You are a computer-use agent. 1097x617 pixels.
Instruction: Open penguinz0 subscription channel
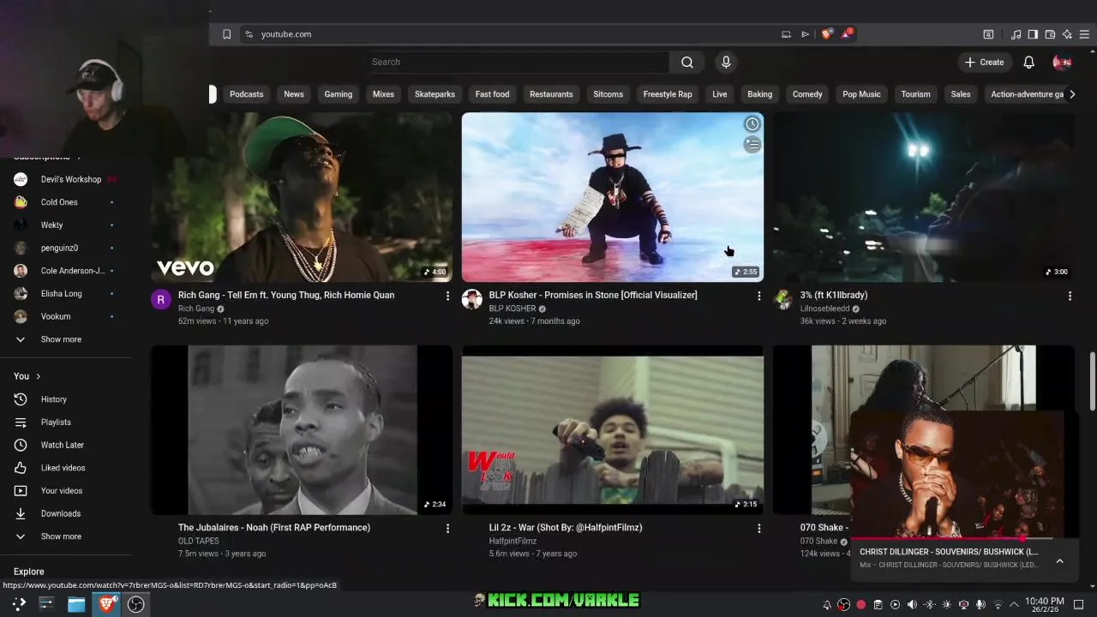[x=66, y=248]
